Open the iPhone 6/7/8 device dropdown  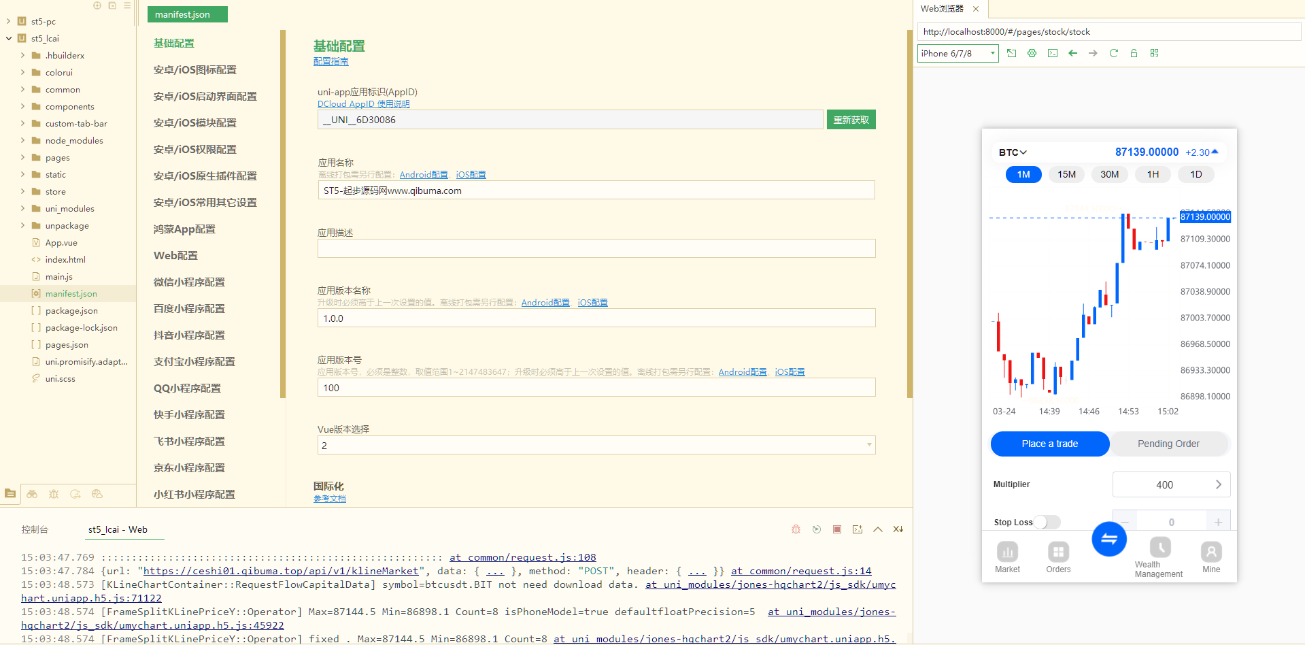coord(957,53)
